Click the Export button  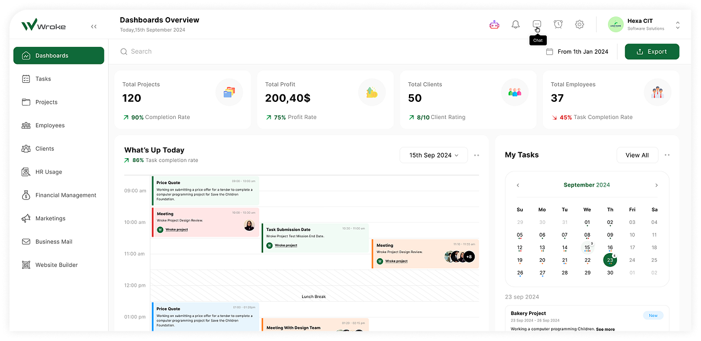[x=652, y=52]
